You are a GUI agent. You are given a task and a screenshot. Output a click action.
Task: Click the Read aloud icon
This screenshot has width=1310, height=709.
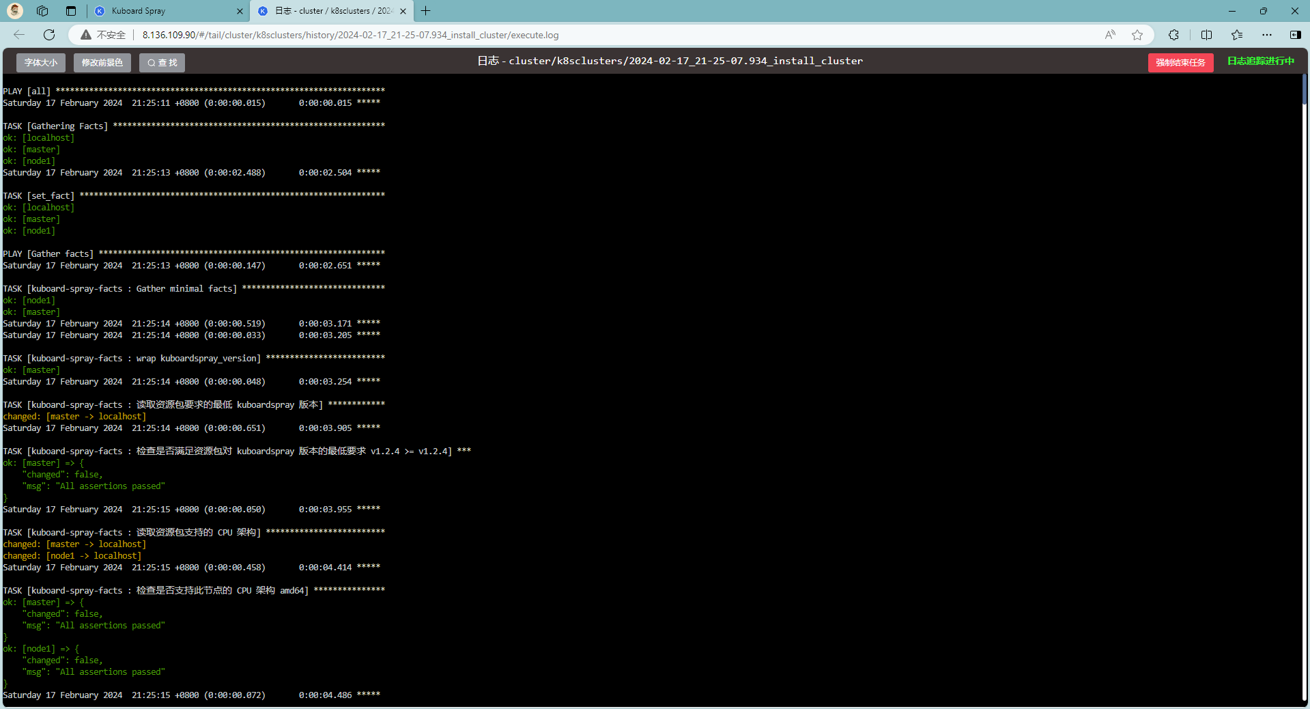tap(1110, 35)
